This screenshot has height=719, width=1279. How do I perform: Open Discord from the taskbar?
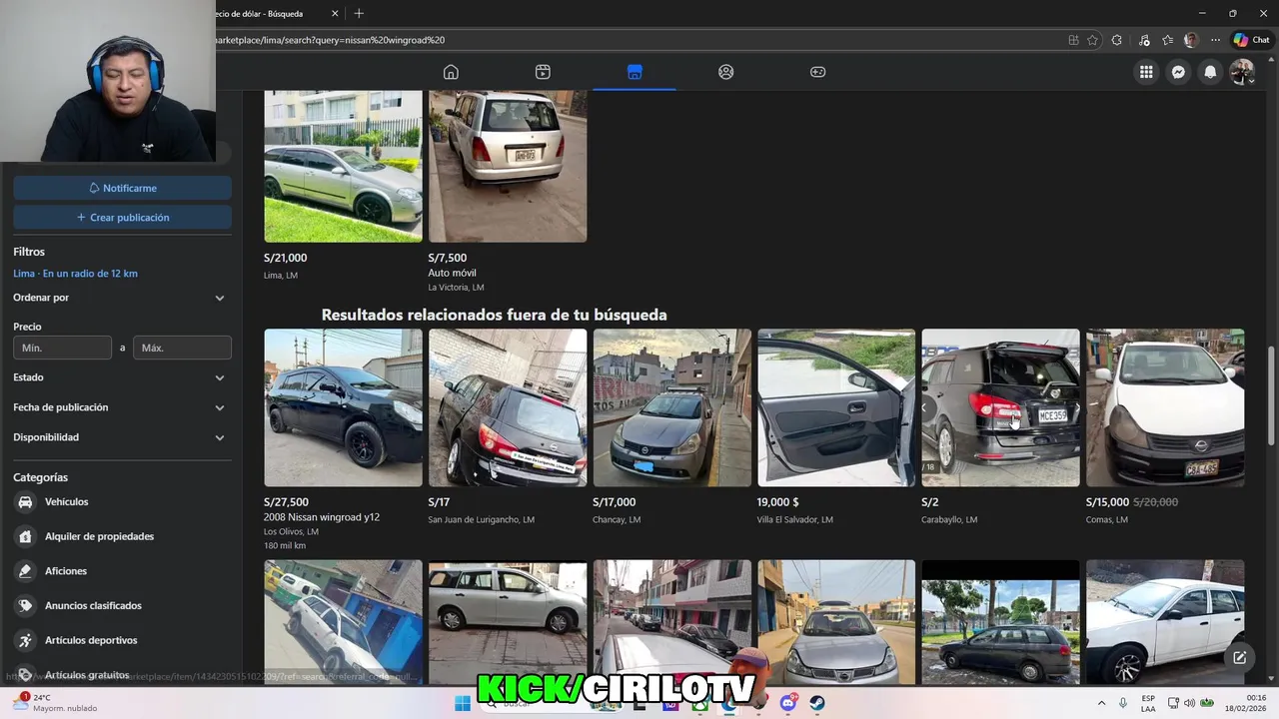(x=787, y=703)
